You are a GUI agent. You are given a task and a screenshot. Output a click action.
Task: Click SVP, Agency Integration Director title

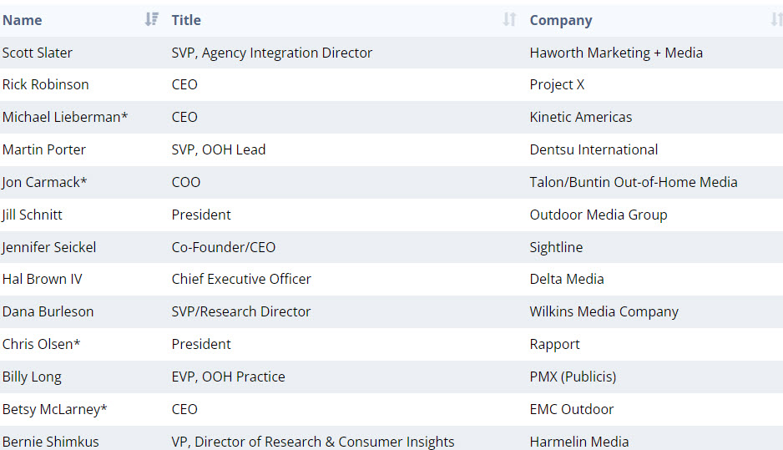[x=272, y=53]
